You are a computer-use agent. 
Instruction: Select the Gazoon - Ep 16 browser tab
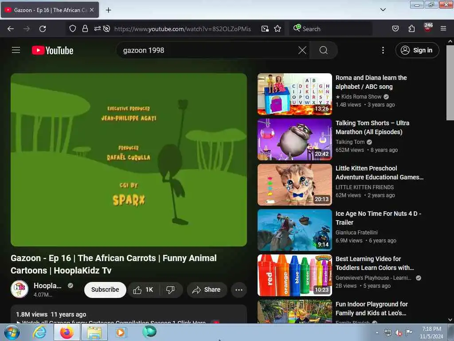[50, 10]
